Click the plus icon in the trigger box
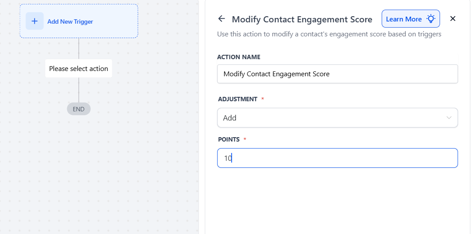 pos(35,21)
